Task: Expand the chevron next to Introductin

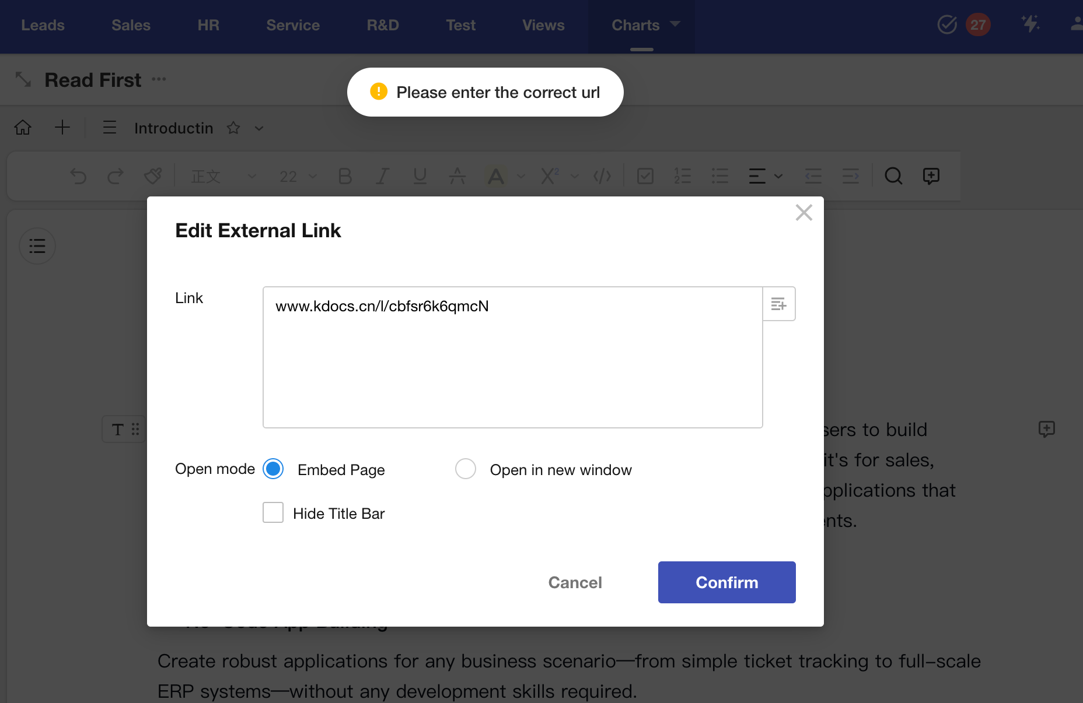Action: [x=259, y=128]
